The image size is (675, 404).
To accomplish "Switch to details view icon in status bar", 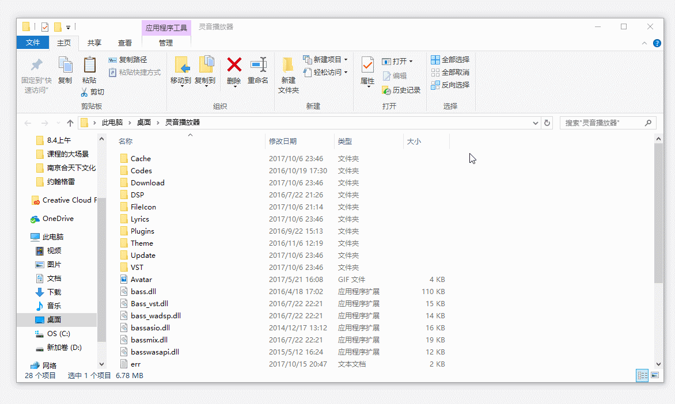I will 642,376.
